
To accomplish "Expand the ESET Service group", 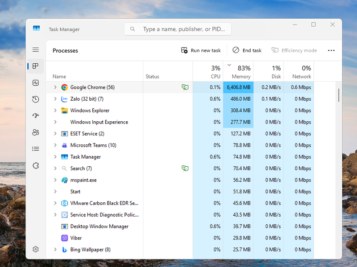I will pyautogui.click(x=55, y=134).
